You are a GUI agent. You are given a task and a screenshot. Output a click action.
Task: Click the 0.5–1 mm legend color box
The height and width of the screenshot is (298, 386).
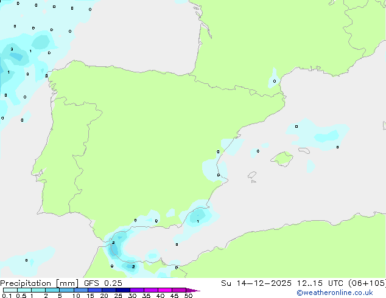(x=24, y=290)
